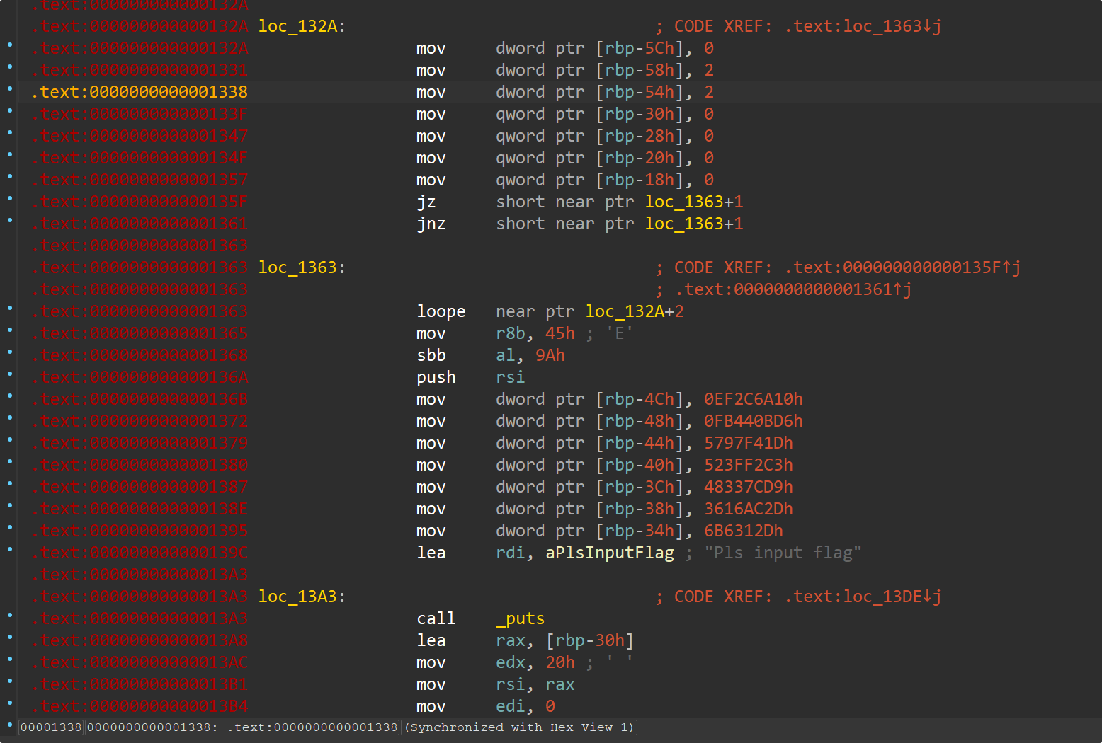The width and height of the screenshot is (1102, 743).
Task: Click the "Pls input flag" comment
Action: tap(783, 553)
